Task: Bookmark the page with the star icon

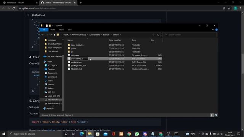Action: [x=229, y=8]
